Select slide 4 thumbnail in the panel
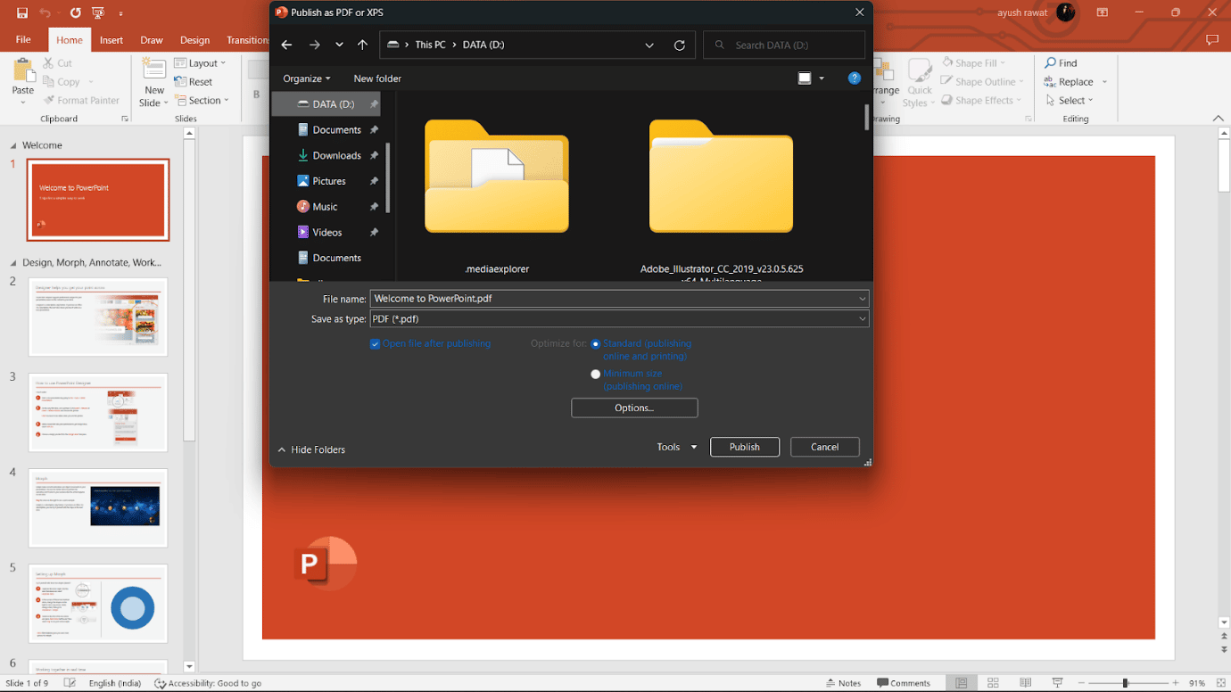 tap(98, 508)
